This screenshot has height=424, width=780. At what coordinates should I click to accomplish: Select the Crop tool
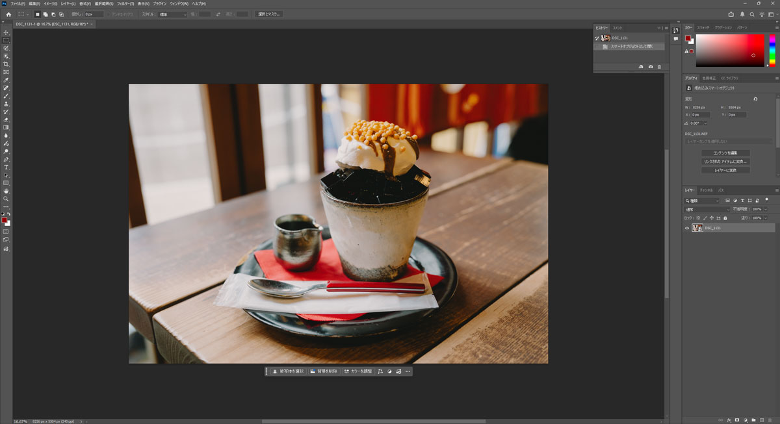point(6,64)
